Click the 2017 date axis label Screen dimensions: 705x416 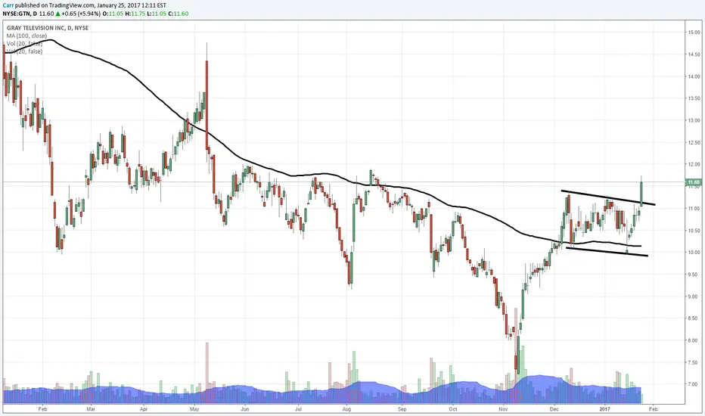605,409
